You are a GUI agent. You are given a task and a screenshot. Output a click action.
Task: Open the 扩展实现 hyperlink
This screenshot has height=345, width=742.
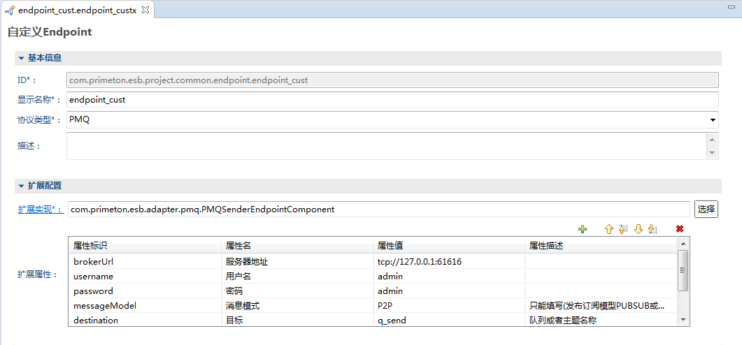(x=39, y=210)
